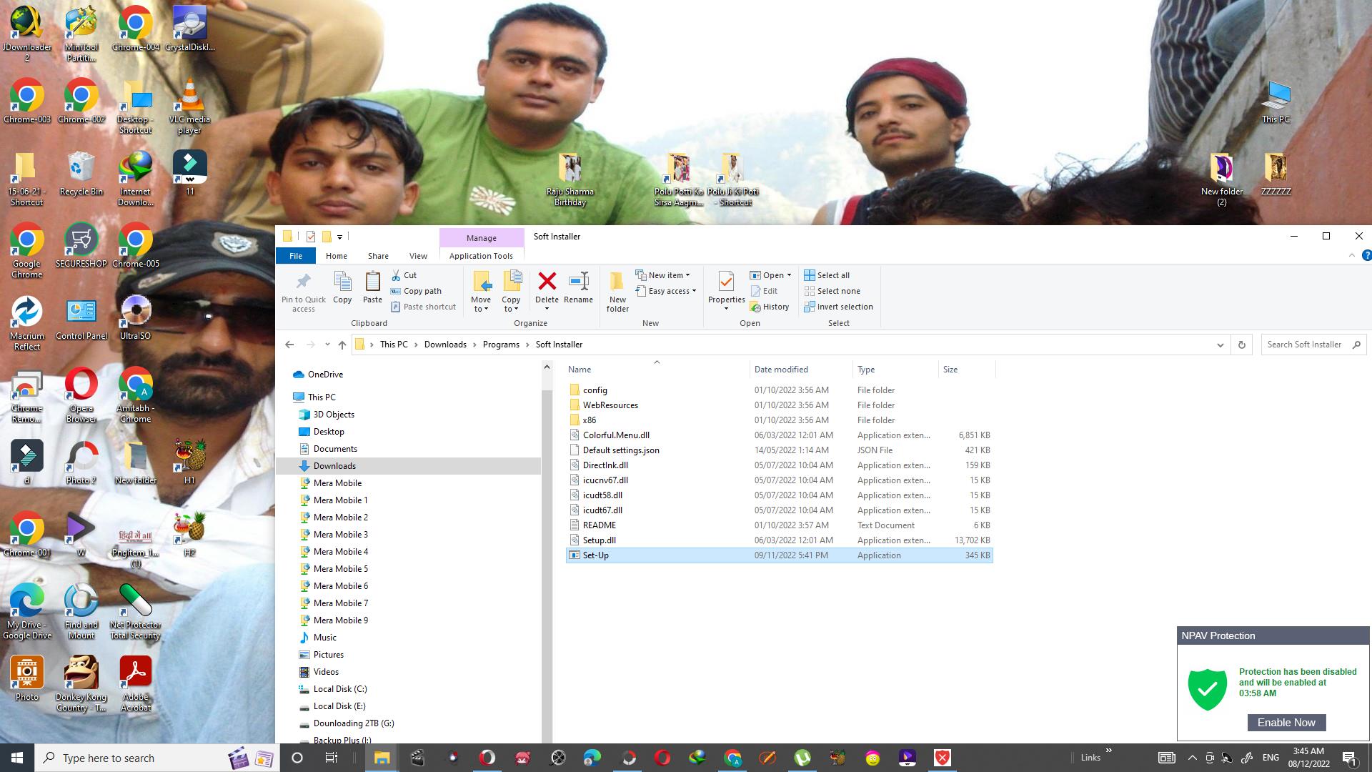Click the Properties checkmark icon
The height and width of the screenshot is (772, 1372).
pos(726,282)
